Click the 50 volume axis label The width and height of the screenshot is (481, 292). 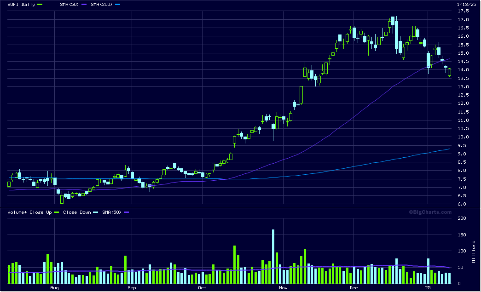tap(460, 268)
